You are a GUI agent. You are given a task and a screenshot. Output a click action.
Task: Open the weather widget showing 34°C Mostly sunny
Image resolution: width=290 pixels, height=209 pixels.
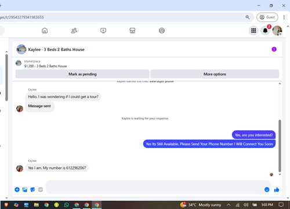point(201,205)
